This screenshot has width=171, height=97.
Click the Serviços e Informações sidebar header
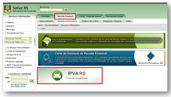[x=19, y=16]
